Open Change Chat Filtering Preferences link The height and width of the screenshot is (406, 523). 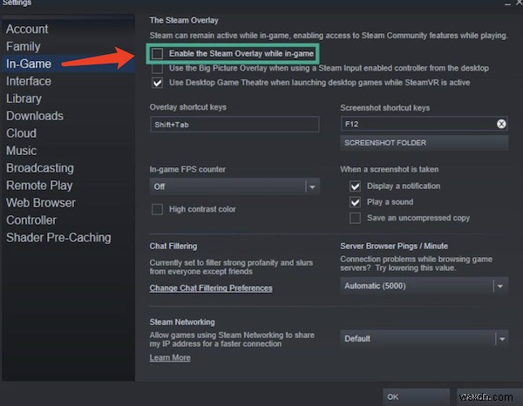coord(211,288)
